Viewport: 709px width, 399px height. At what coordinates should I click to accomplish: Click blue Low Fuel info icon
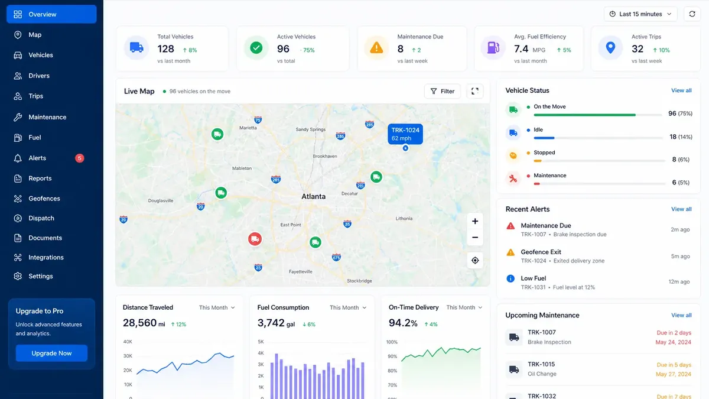(x=510, y=278)
